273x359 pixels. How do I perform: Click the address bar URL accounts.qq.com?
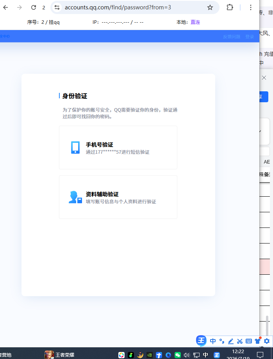tap(118, 7)
